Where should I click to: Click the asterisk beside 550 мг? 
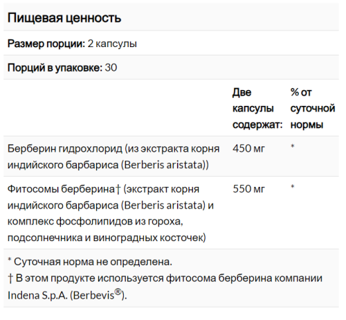[x=293, y=186]
